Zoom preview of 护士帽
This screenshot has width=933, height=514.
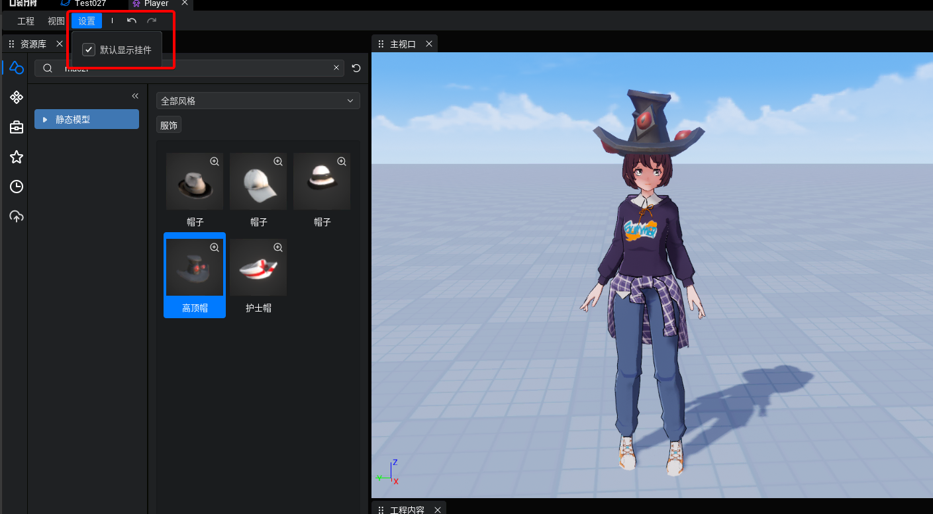(278, 247)
